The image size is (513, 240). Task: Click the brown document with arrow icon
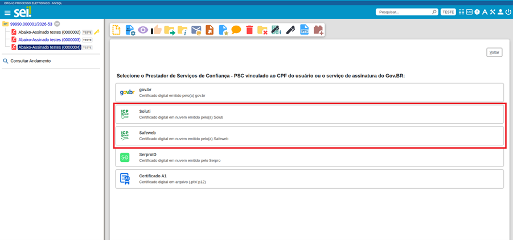tap(210, 30)
